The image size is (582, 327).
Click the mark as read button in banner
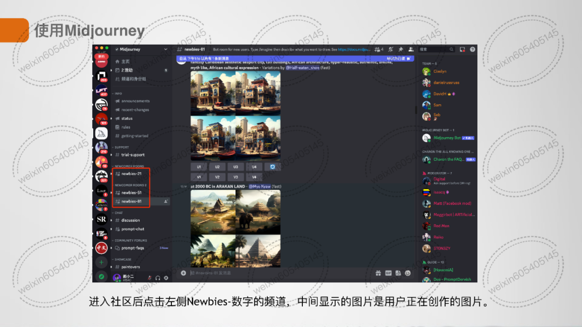[x=399, y=59]
